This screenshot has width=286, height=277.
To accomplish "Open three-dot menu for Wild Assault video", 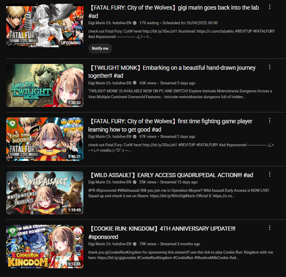I will pyautogui.click(x=270, y=174).
